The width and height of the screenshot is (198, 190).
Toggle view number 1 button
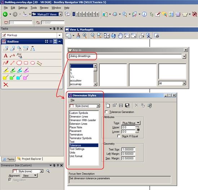pos(74,14)
